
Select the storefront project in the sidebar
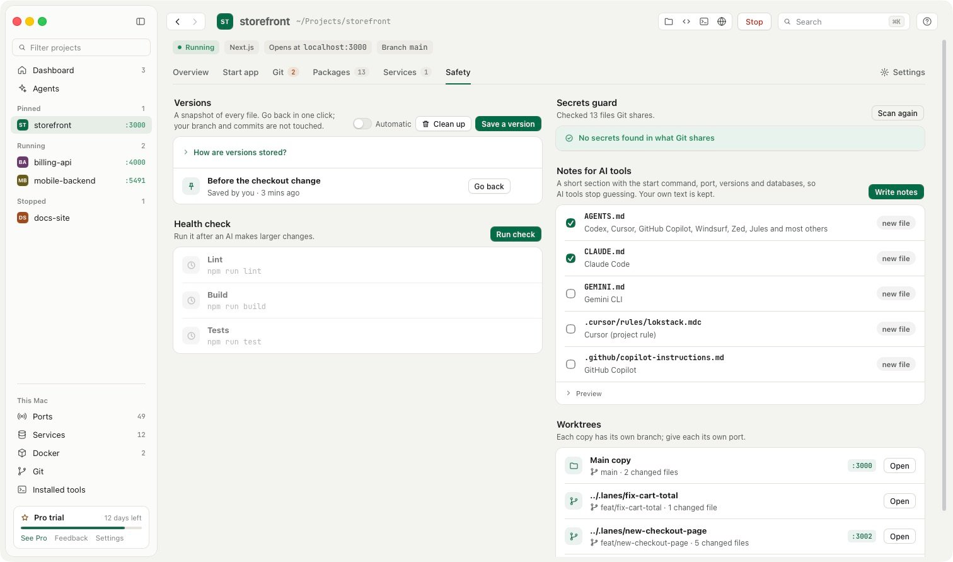(81, 125)
